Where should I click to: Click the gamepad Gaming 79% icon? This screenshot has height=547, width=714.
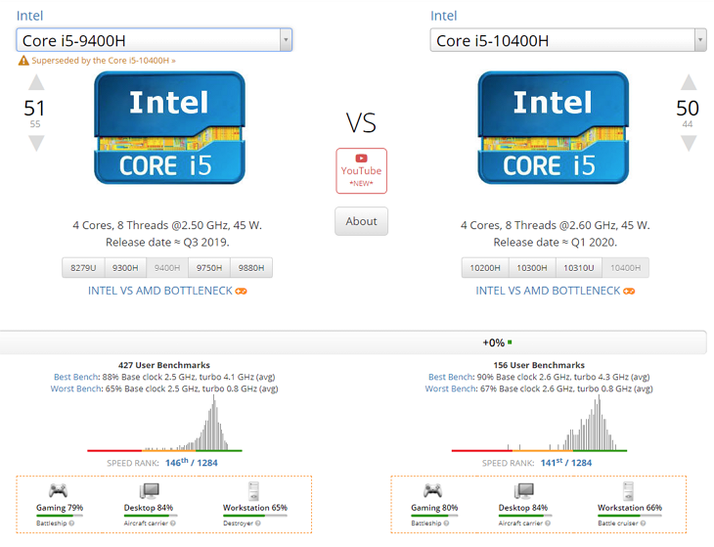click(x=58, y=491)
